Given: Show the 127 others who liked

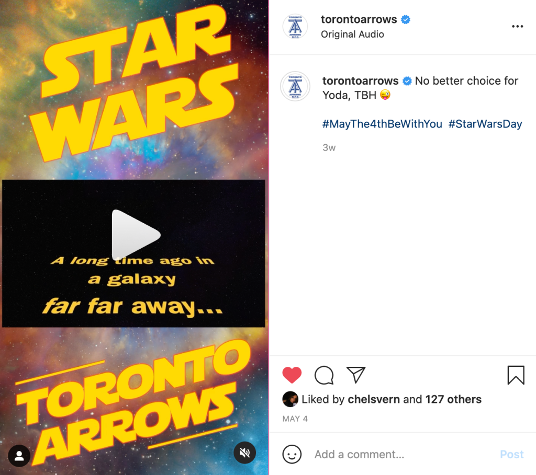Looking at the screenshot, I should 453,399.
